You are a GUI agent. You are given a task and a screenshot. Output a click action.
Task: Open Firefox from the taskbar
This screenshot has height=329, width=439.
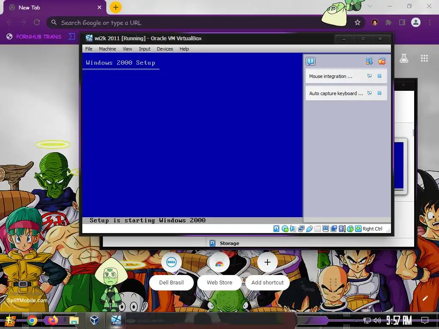pos(53,320)
